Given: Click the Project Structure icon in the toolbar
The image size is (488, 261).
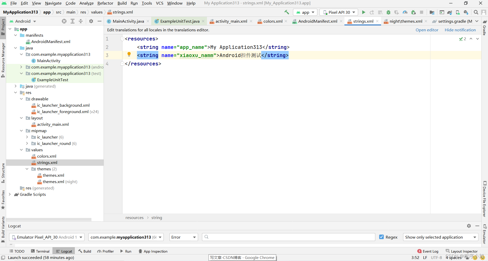Looking at the screenshot, I should point(432,12).
